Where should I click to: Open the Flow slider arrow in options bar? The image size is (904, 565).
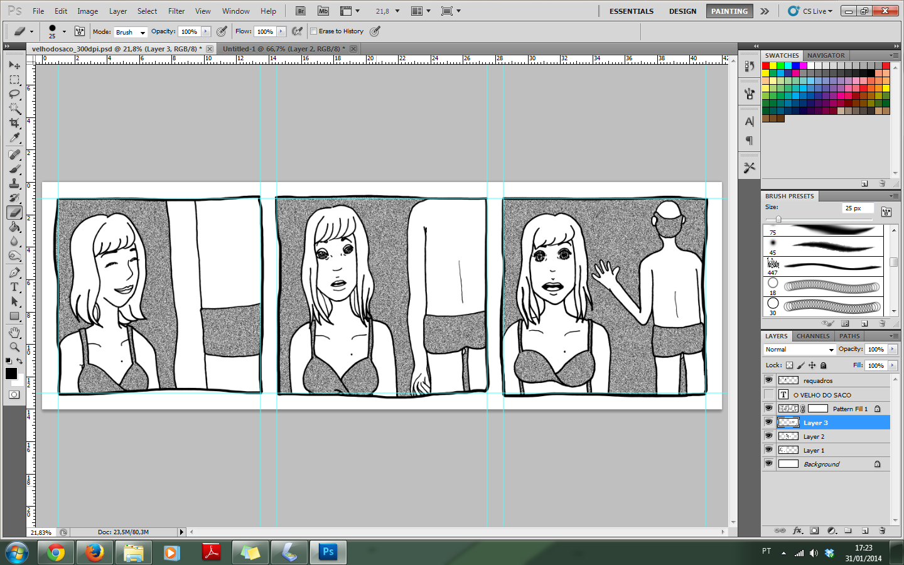click(281, 31)
